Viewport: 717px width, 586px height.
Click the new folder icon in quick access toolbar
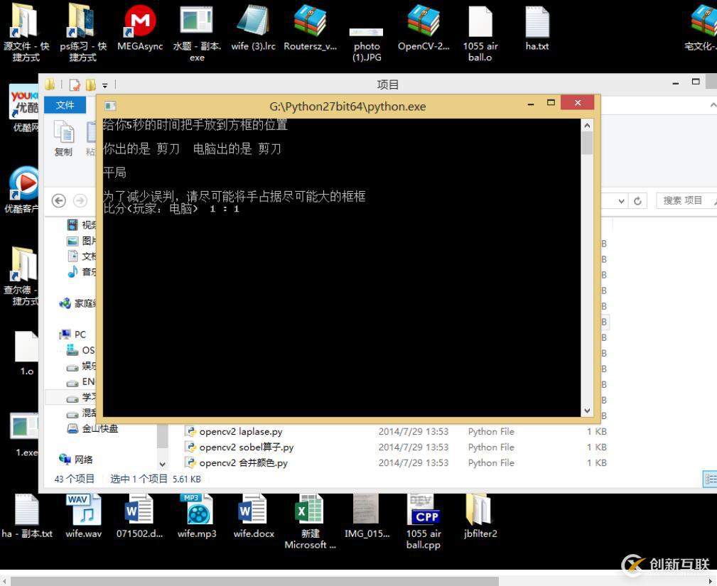tap(90, 85)
